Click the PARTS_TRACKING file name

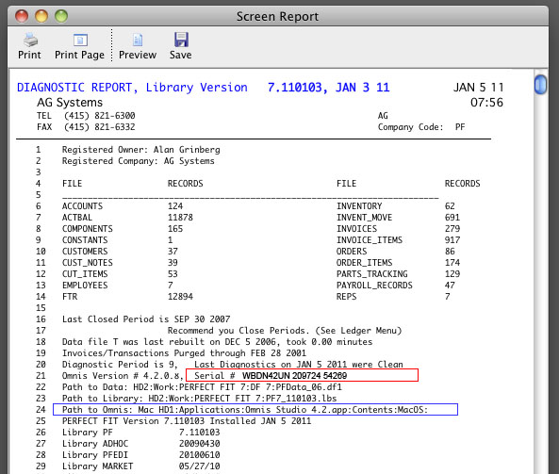[x=371, y=274]
